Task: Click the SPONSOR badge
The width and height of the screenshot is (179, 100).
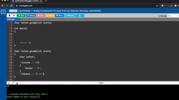Action: [13, 11]
